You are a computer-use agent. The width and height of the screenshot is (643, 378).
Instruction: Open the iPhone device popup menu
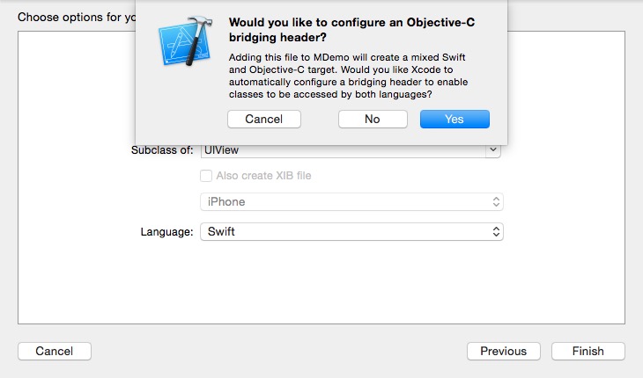point(351,201)
